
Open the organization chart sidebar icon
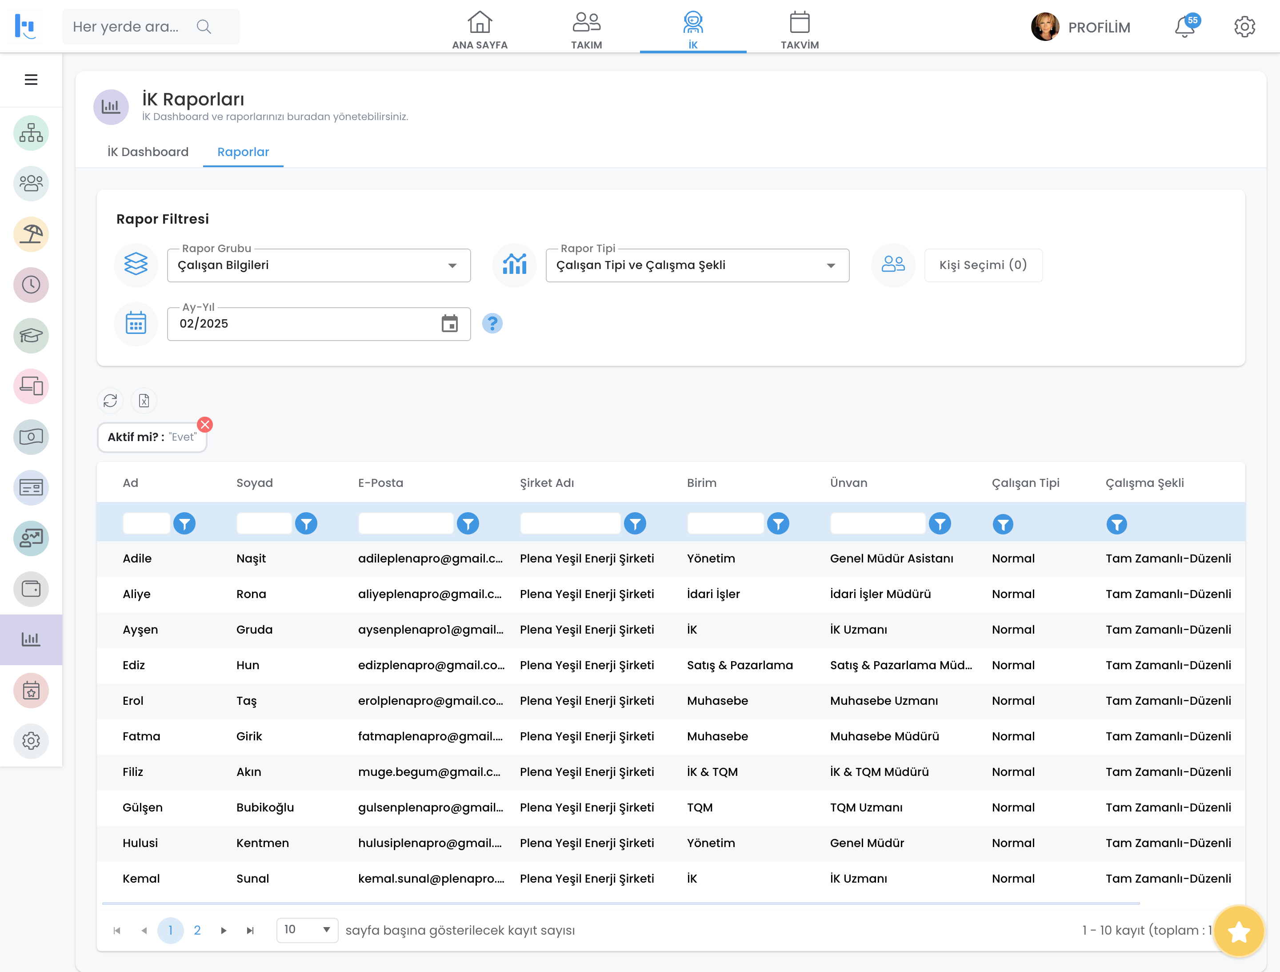(31, 133)
